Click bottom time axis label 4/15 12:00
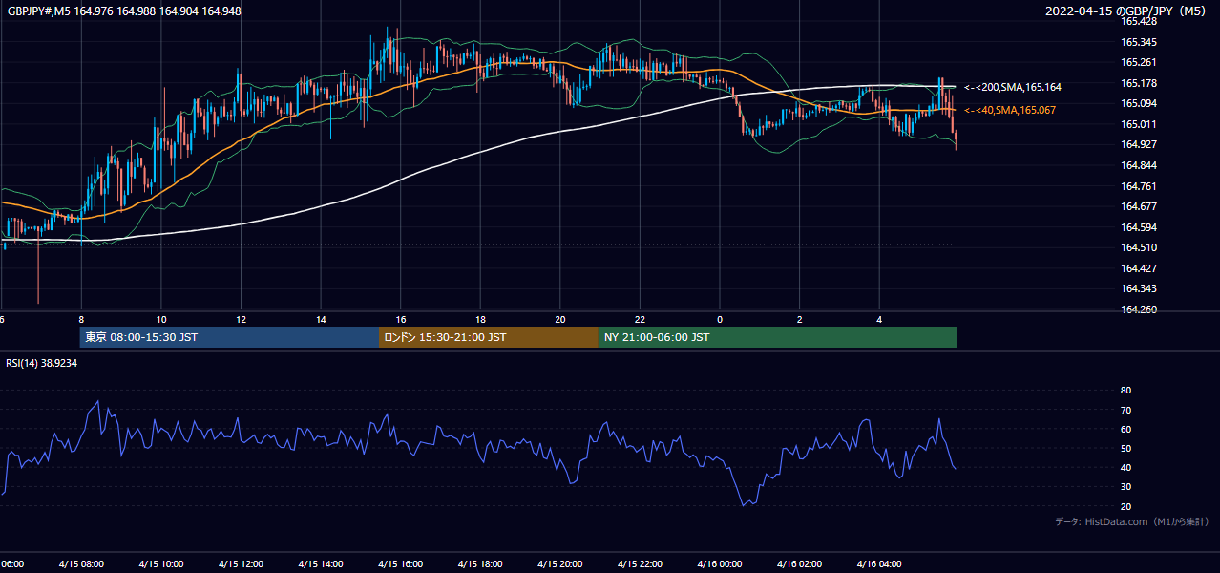The width and height of the screenshot is (1220, 573). (241, 563)
